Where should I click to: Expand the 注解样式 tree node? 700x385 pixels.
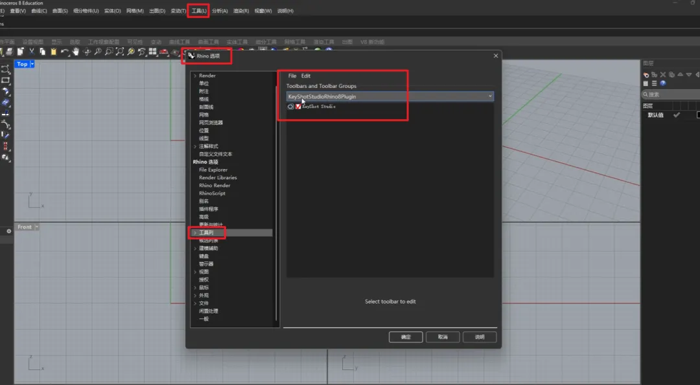pos(194,146)
